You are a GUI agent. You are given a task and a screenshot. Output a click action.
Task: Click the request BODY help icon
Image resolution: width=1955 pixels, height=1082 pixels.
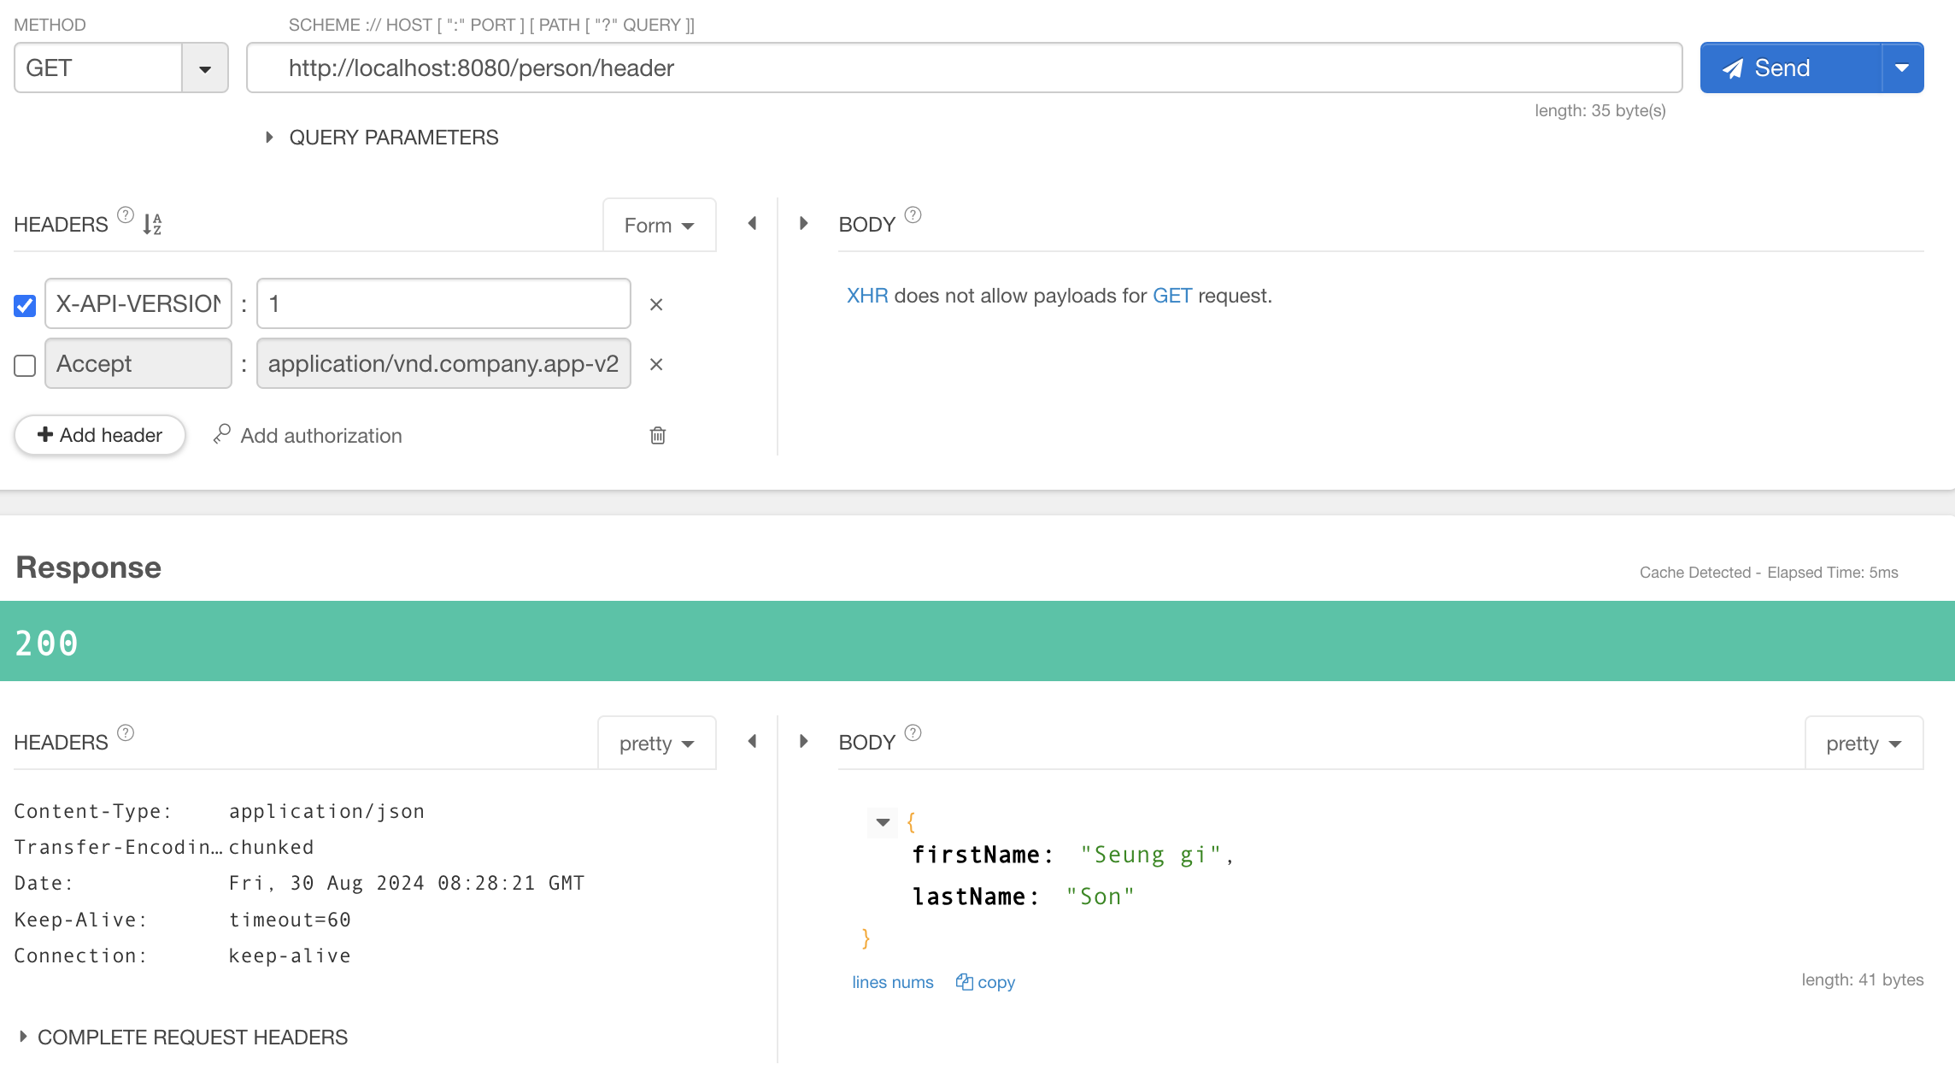pos(913,215)
